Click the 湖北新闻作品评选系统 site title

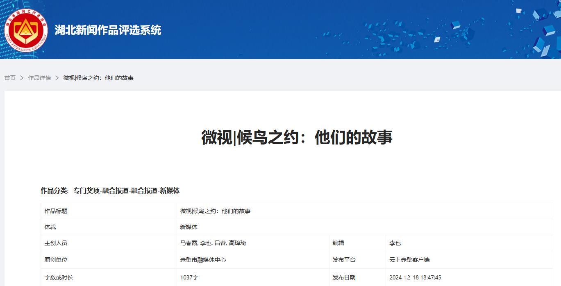point(108,30)
